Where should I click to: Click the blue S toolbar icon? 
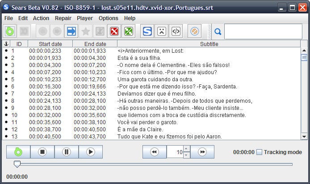coord(147,31)
